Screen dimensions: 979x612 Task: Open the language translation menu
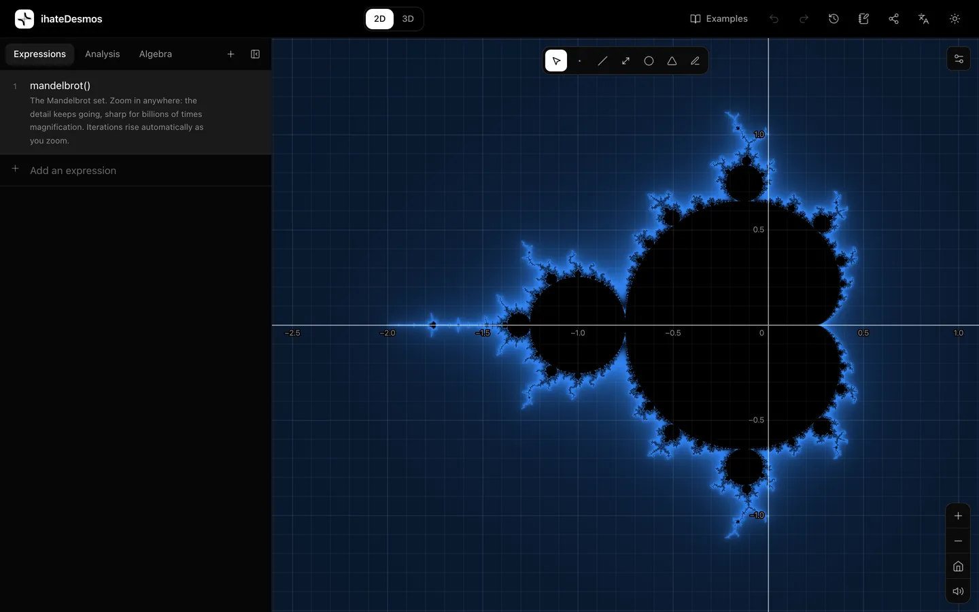click(x=923, y=19)
